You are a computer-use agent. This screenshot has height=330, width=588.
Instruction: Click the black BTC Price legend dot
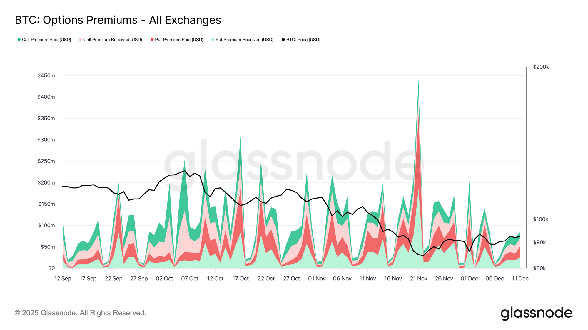[283, 40]
